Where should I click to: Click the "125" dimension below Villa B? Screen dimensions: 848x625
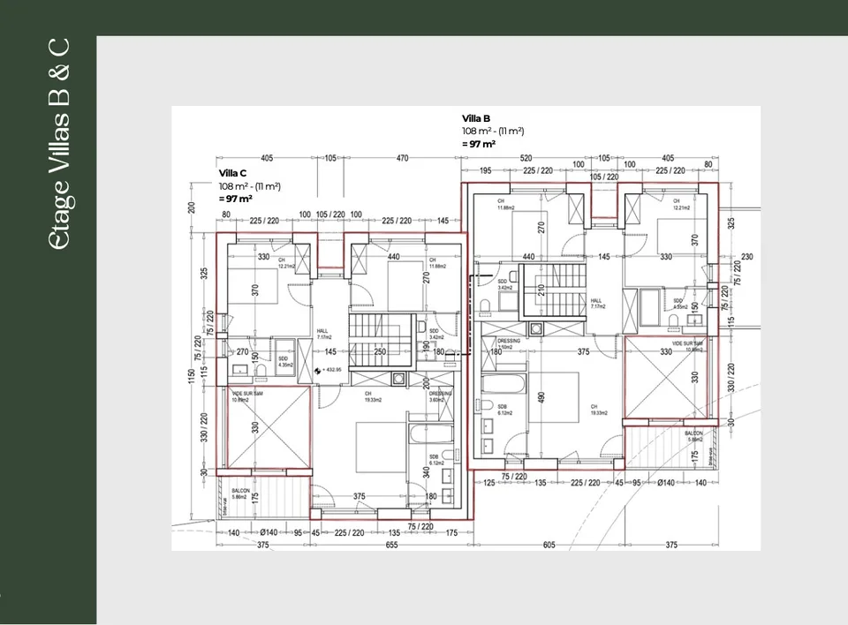tap(488, 482)
